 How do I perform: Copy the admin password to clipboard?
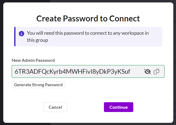(x=156, y=72)
